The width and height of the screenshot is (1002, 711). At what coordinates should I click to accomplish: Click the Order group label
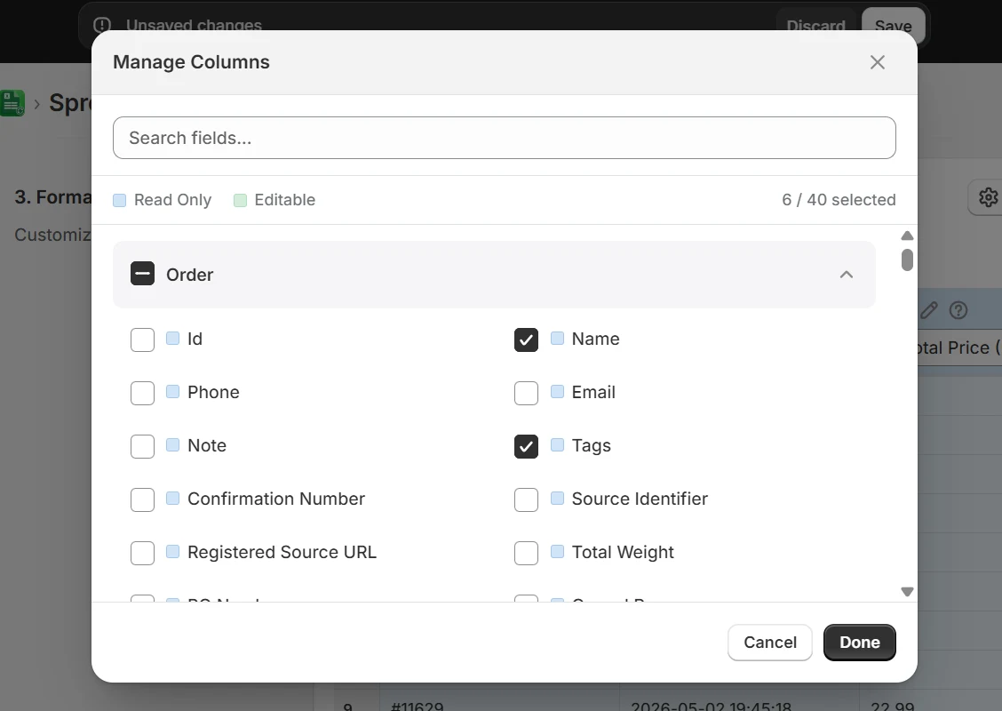(x=190, y=275)
